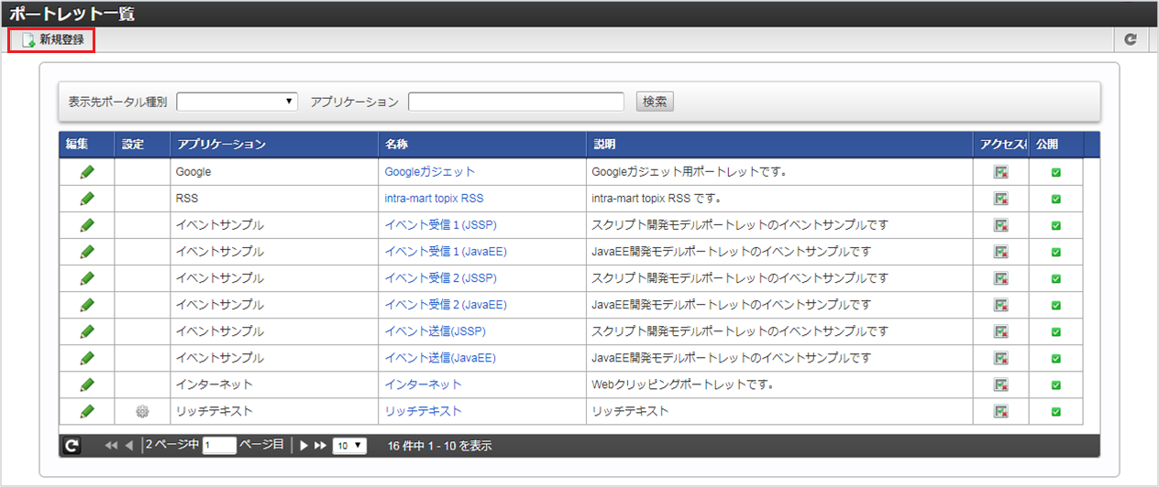Click the アクセス権 column header
This screenshot has width=1159, height=487.
click(1001, 145)
